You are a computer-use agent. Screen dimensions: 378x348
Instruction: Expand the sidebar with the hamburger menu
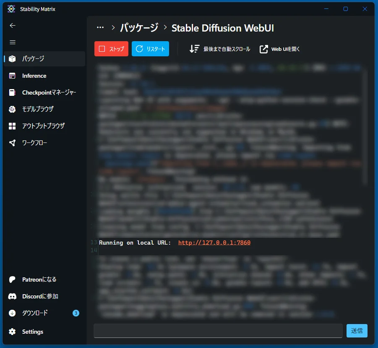click(13, 42)
